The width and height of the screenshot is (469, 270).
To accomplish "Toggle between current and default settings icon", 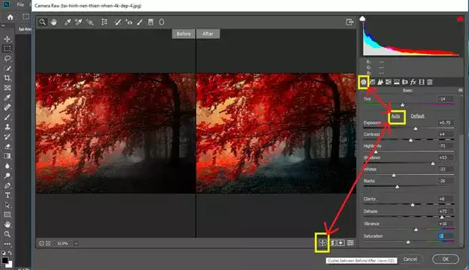I will [350, 243].
